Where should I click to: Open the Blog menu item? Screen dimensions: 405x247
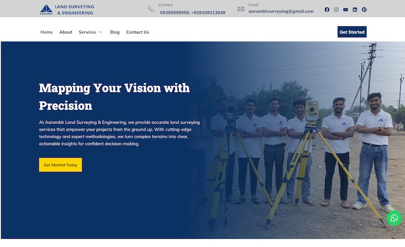[x=115, y=32]
